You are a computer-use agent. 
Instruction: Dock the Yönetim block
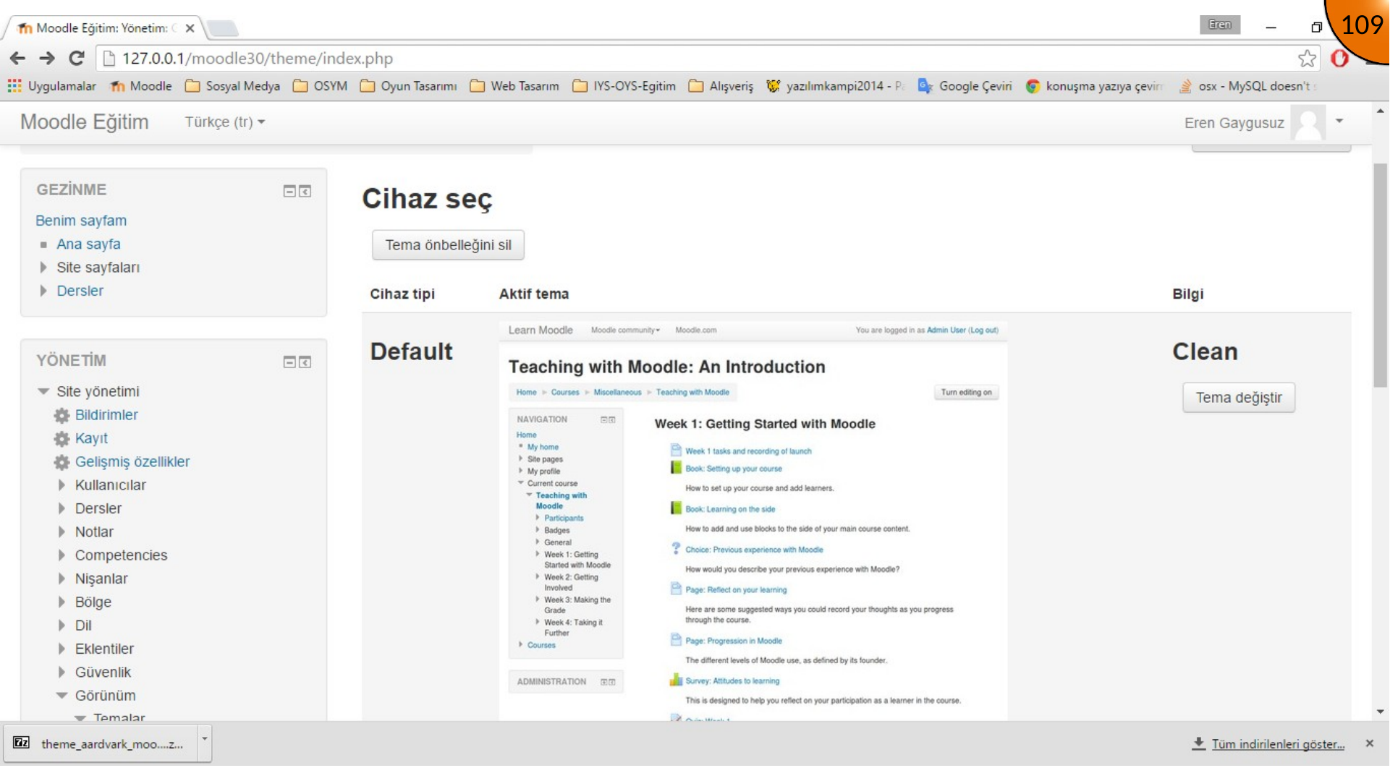[305, 362]
